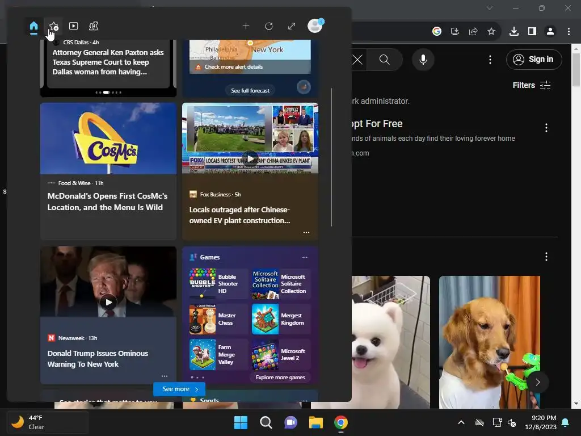This screenshot has width=581, height=436.
Task: Expand widgets board to full view
Action: [x=292, y=26]
